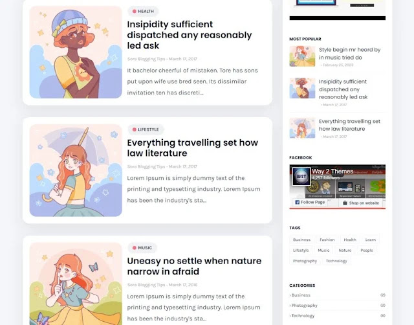Open 'Insipidity sufficient dispatched' main post title
The width and height of the screenshot is (414, 325).
190,35
